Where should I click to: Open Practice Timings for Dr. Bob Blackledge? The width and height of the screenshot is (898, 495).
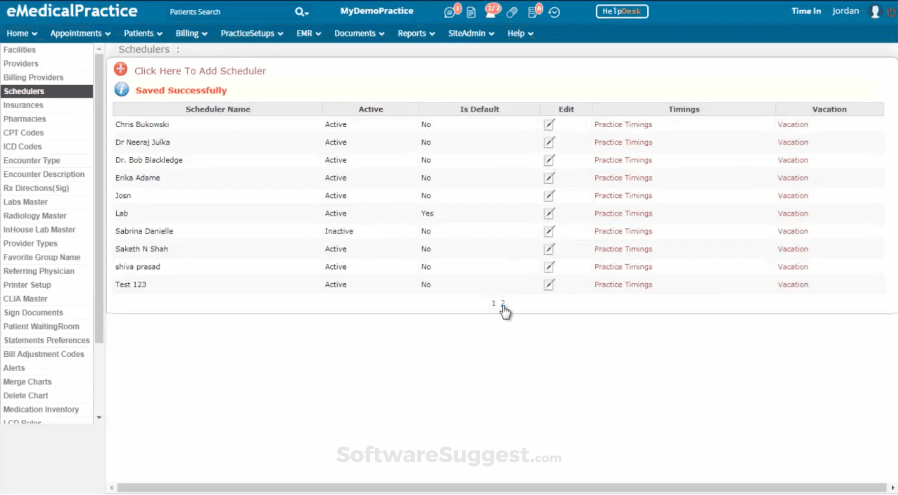click(623, 160)
